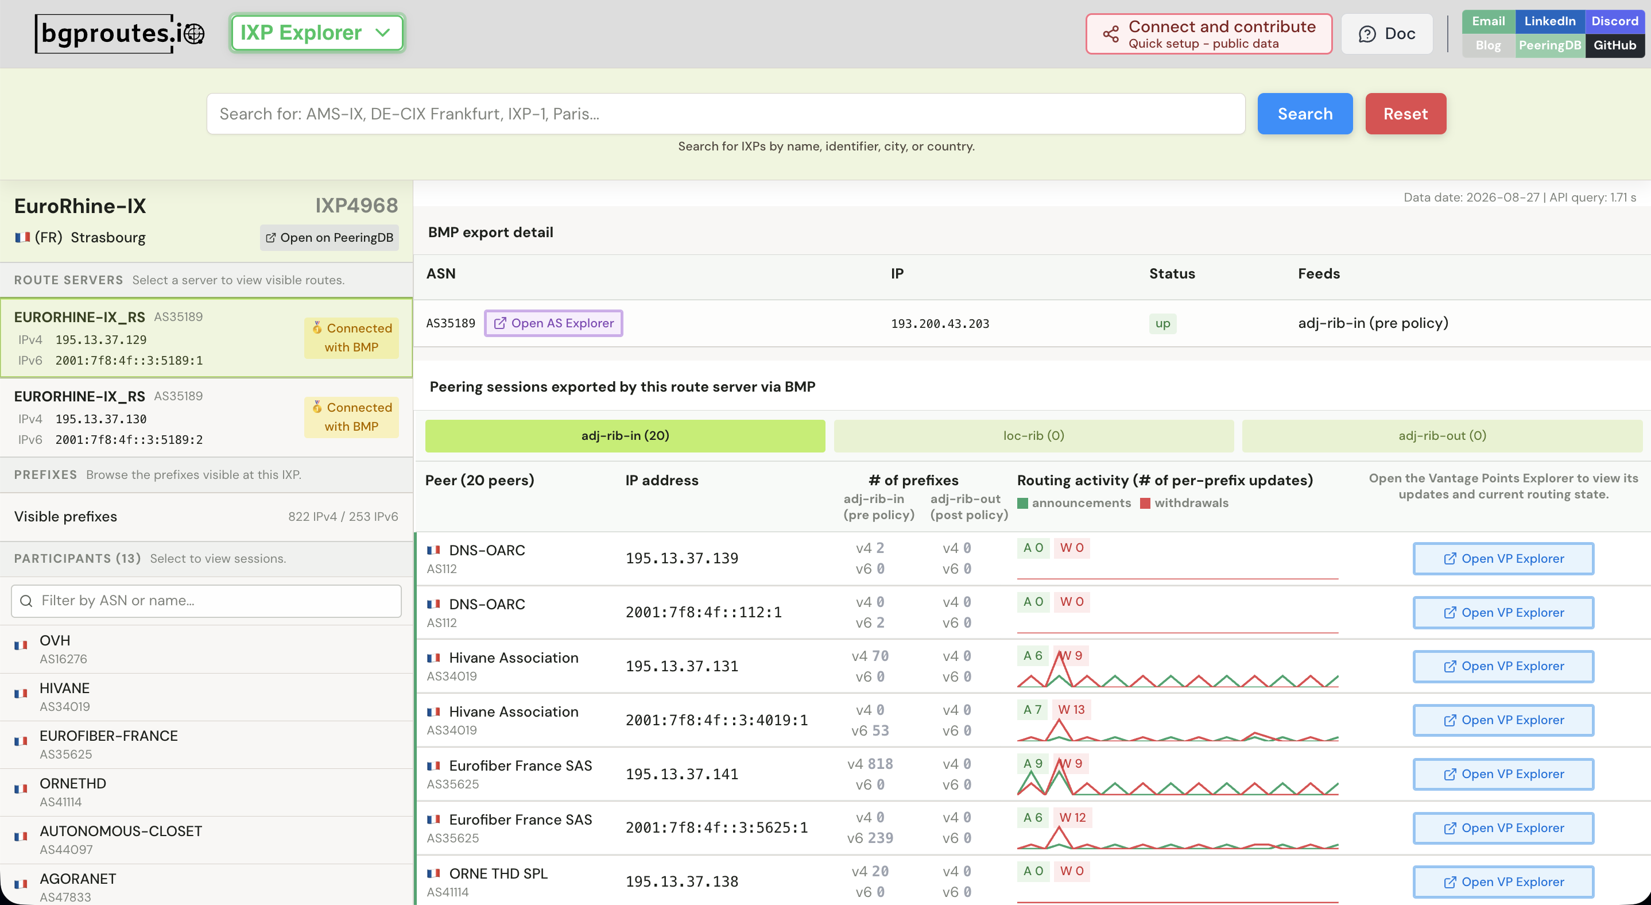
Task: Open the PeeringDB header link
Action: tap(1550, 45)
